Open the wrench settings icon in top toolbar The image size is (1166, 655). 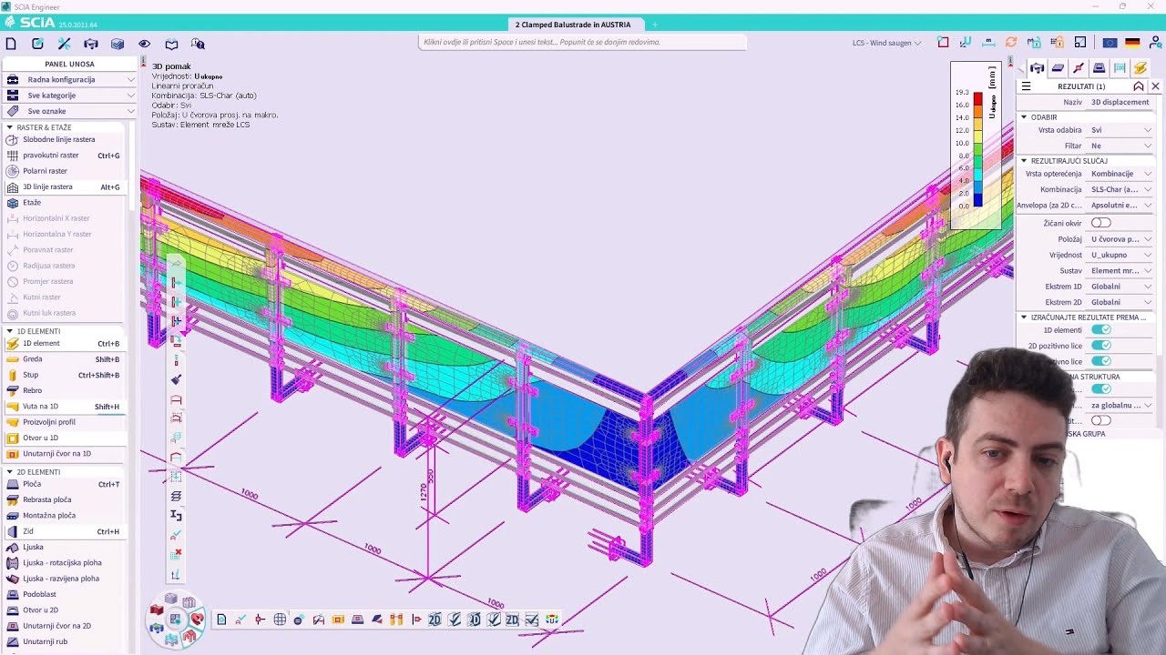(64, 44)
